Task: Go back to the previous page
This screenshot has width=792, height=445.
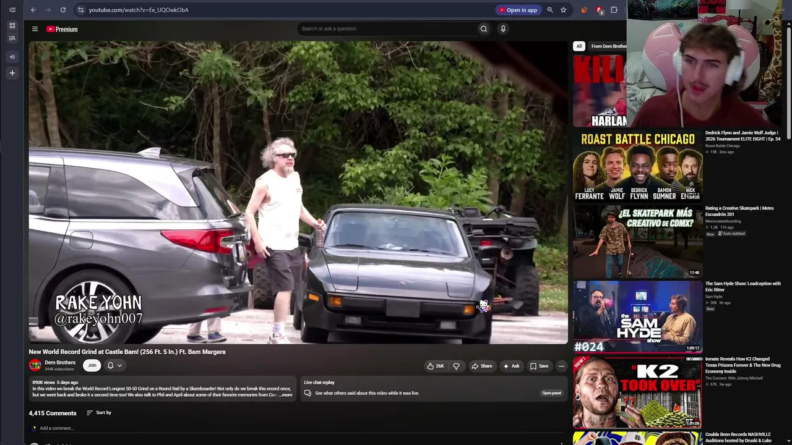Action: (33, 10)
